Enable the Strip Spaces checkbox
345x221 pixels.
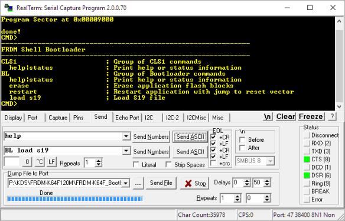(x=168, y=165)
